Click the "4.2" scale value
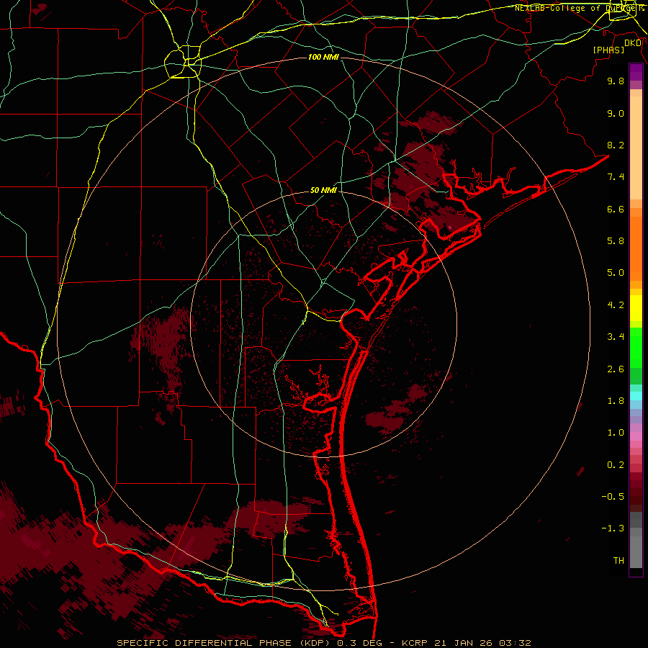 (x=616, y=305)
